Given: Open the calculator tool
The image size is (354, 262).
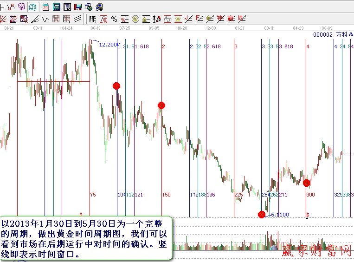Looking at the screenshot, I should pyautogui.click(x=56, y=7).
